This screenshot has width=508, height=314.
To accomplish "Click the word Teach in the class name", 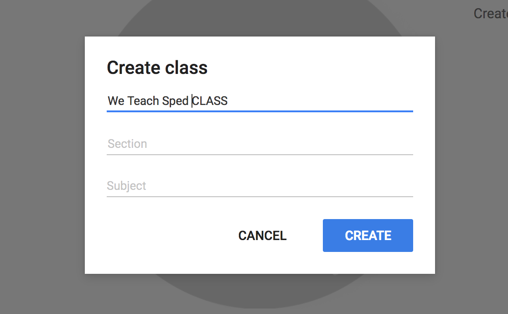I will click(143, 101).
